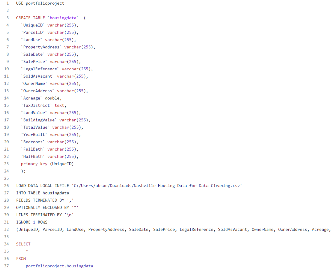Click line number 34 in the gutter
This screenshot has width=333, height=270.
[7, 244]
